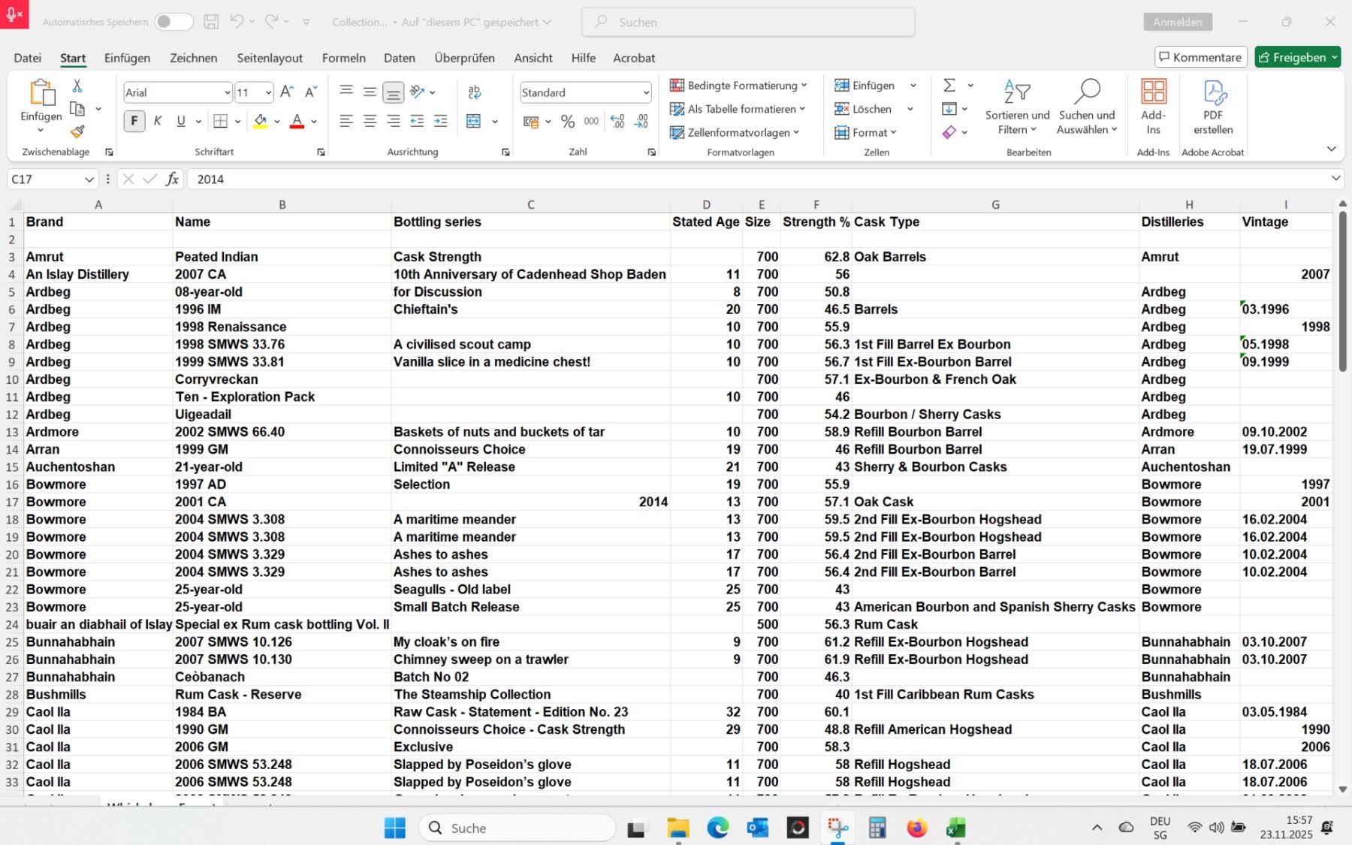Screen dimensions: 1352x845
Task: Click the green Freigeben button
Action: tap(1297, 56)
